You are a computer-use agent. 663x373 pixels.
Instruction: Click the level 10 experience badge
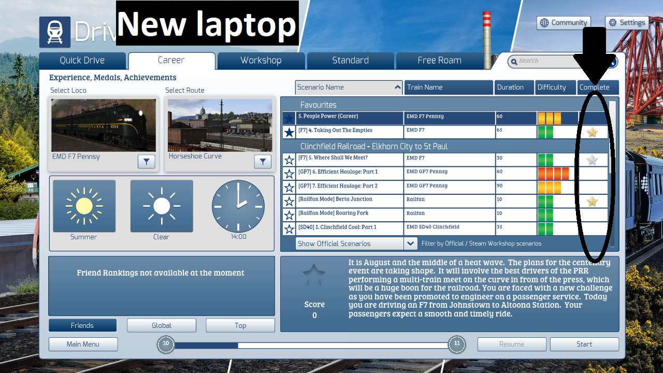166,344
